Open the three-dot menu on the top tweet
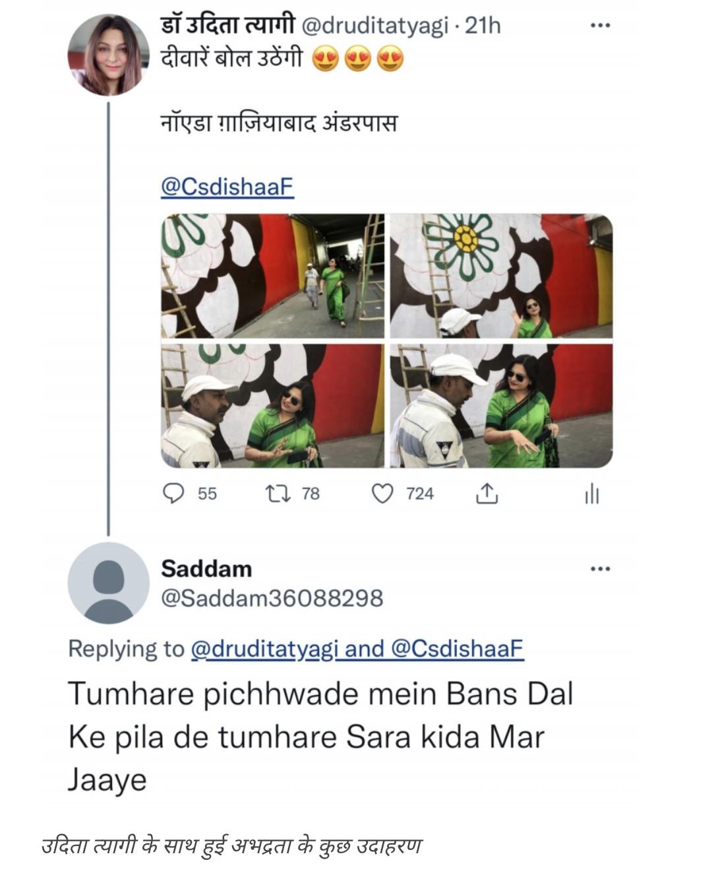712x875 pixels. pyautogui.click(x=600, y=26)
